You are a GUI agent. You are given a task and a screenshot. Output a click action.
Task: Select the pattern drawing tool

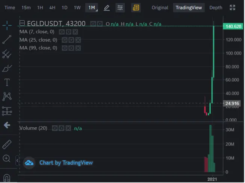[7, 97]
